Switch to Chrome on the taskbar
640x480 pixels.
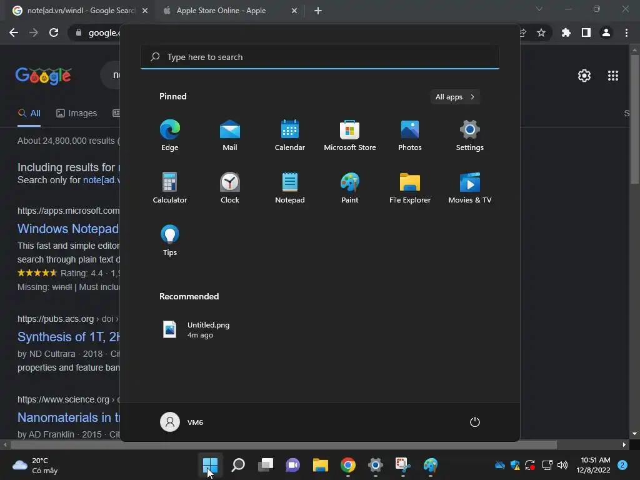347,465
